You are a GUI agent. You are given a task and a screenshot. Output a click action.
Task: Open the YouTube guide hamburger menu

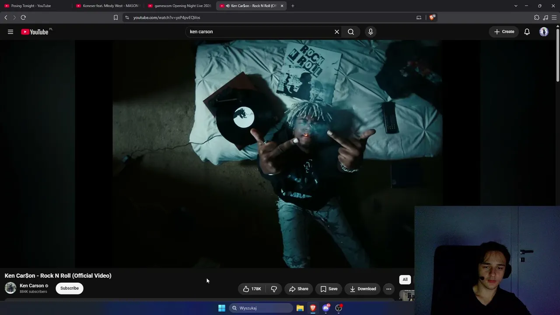pyautogui.click(x=10, y=31)
